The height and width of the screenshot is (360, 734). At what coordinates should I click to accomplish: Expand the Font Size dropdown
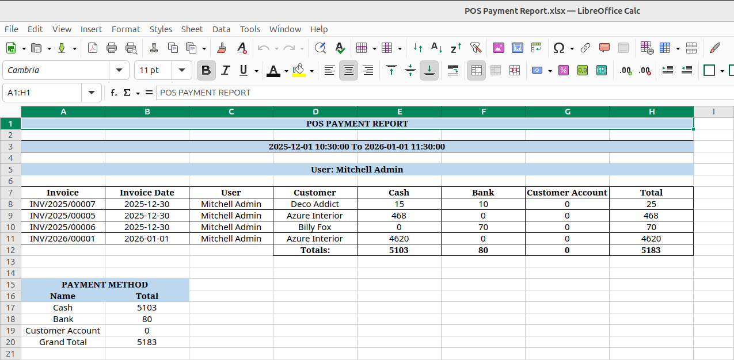point(182,70)
